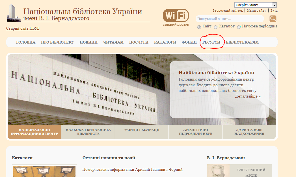Open the ЧИТАЧАМ menu item
The height and width of the screenshot is (177, 296).
tap(113, 42)
